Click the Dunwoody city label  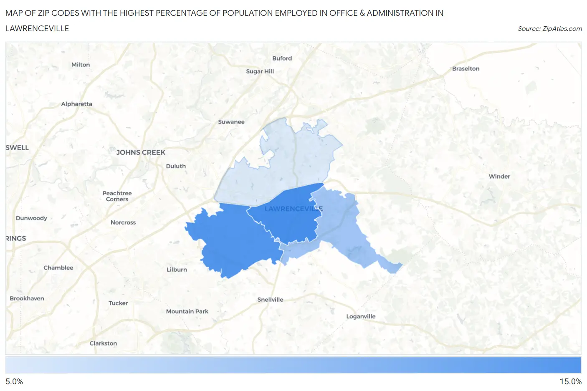pos(31,218)
